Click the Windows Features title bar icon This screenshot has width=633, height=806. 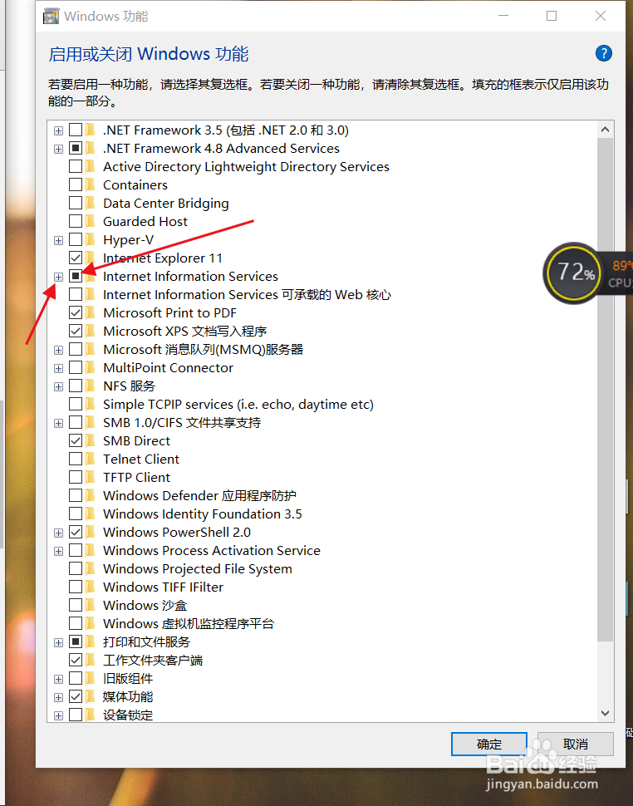51,17
